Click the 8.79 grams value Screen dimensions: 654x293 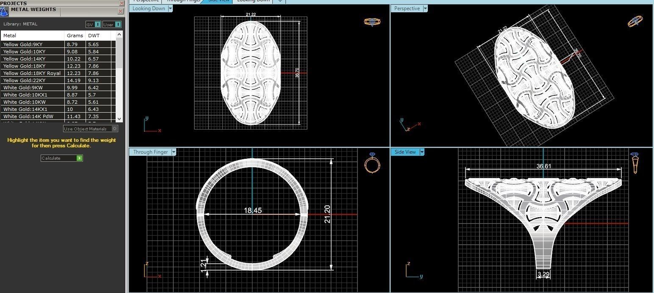coord(72,44)
